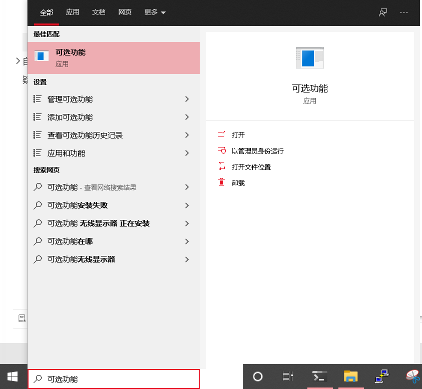
Task: Click the settings icon beside 应用和功能
Action: coord(38,153)
